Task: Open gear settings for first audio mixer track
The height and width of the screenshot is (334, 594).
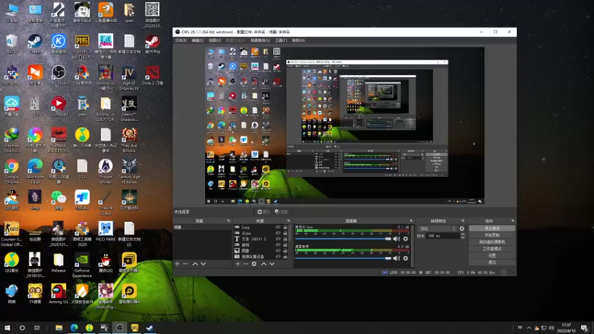Action: 405,238
